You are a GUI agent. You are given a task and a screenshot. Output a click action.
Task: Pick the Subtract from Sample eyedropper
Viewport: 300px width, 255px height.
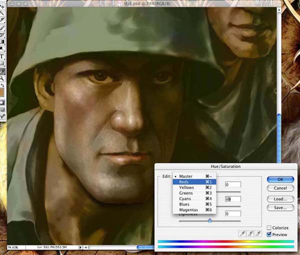(x=258, y=233)
